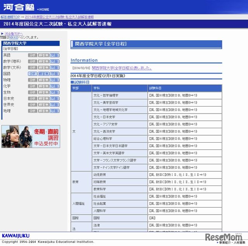Click the 解答例 button for 物理
This screenshot has width=248, height=246.
tap(44, 80)
